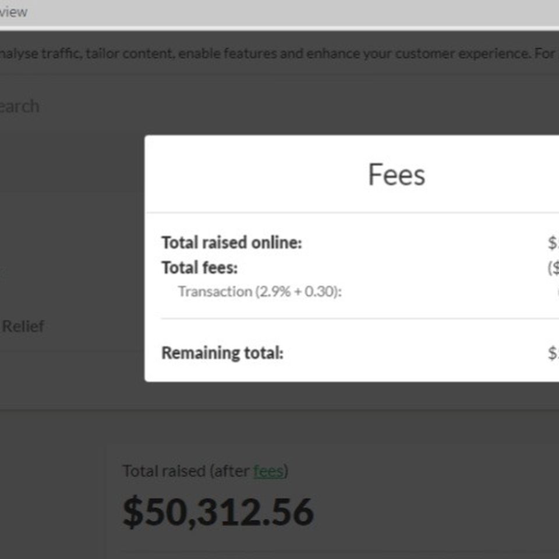This screenshot has height=559, width=559.
Task: Focus the dimmed Search field
Action: tap(19, 107)
